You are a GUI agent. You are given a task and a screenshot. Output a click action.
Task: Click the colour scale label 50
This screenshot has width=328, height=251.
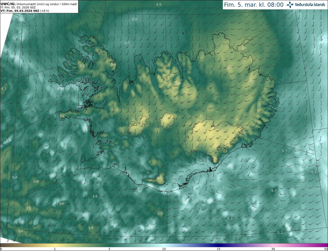point(326,249)
